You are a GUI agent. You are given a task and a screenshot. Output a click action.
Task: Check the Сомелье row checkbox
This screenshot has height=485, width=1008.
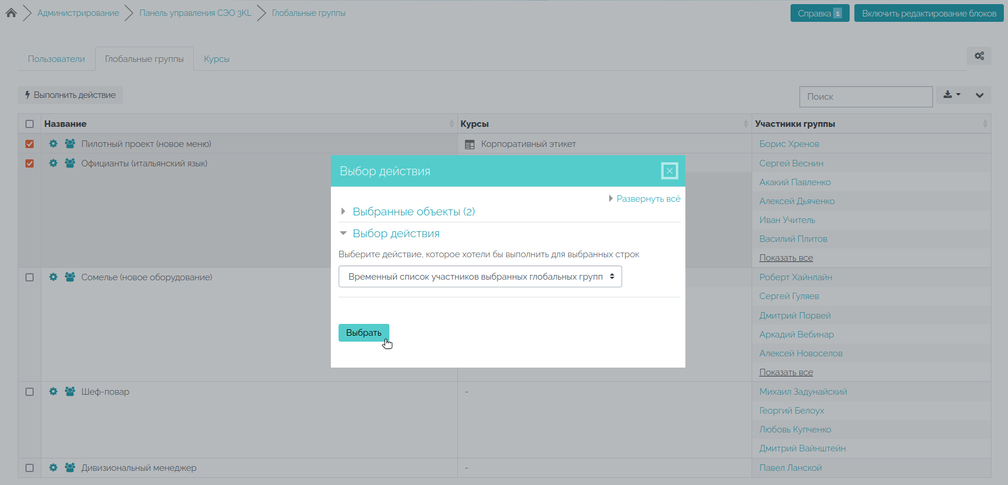[x=30, y=277]
